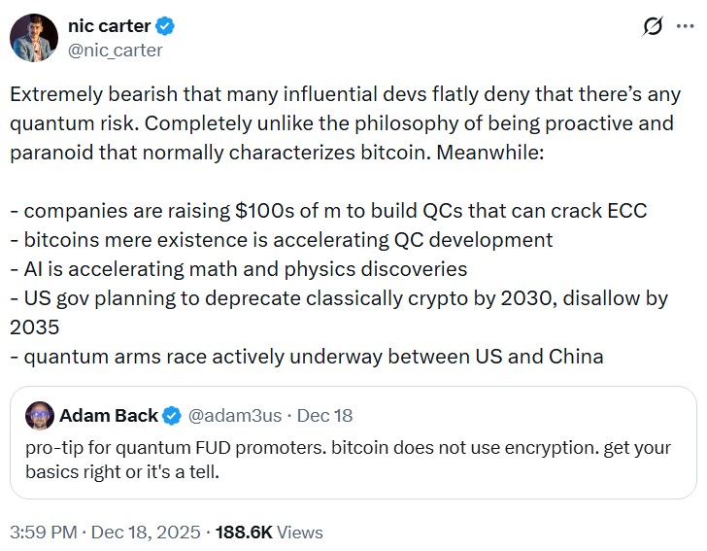
Task: Click Adam Back's small profile avatar
Action: [x=39, y=416]
